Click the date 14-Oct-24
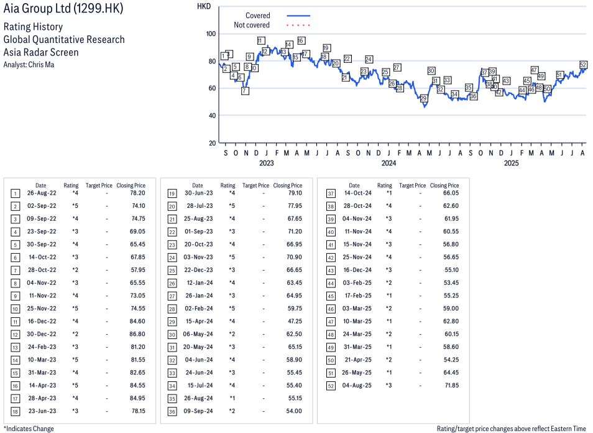593x433 pixels. point(358,193)
